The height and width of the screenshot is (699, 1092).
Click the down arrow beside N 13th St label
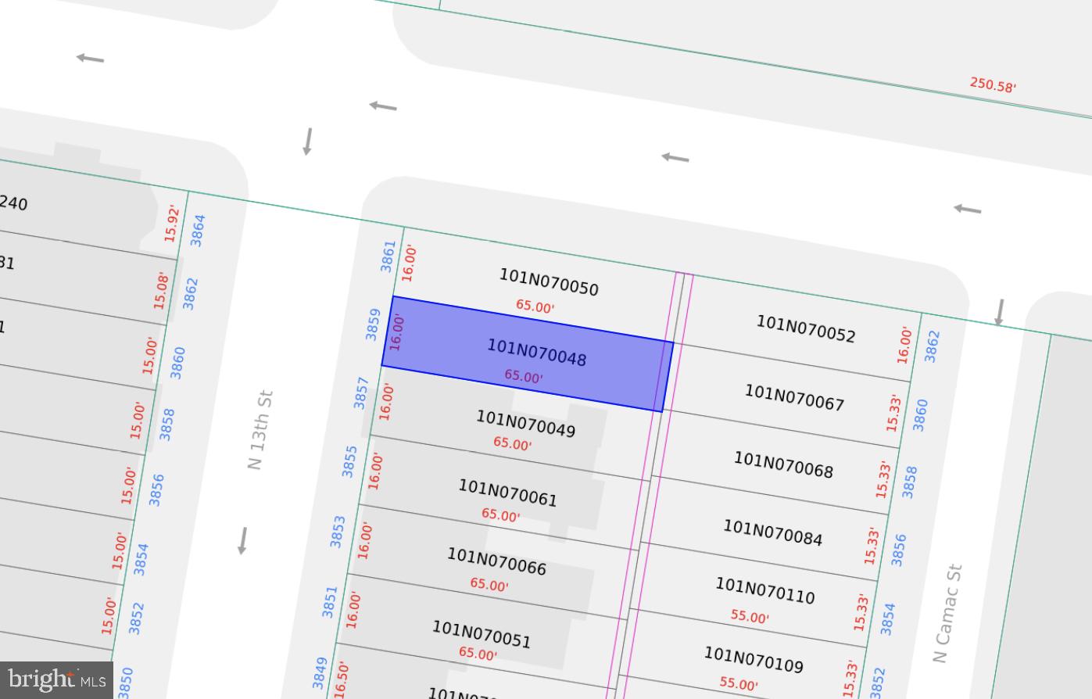click(x=242, y=540)
